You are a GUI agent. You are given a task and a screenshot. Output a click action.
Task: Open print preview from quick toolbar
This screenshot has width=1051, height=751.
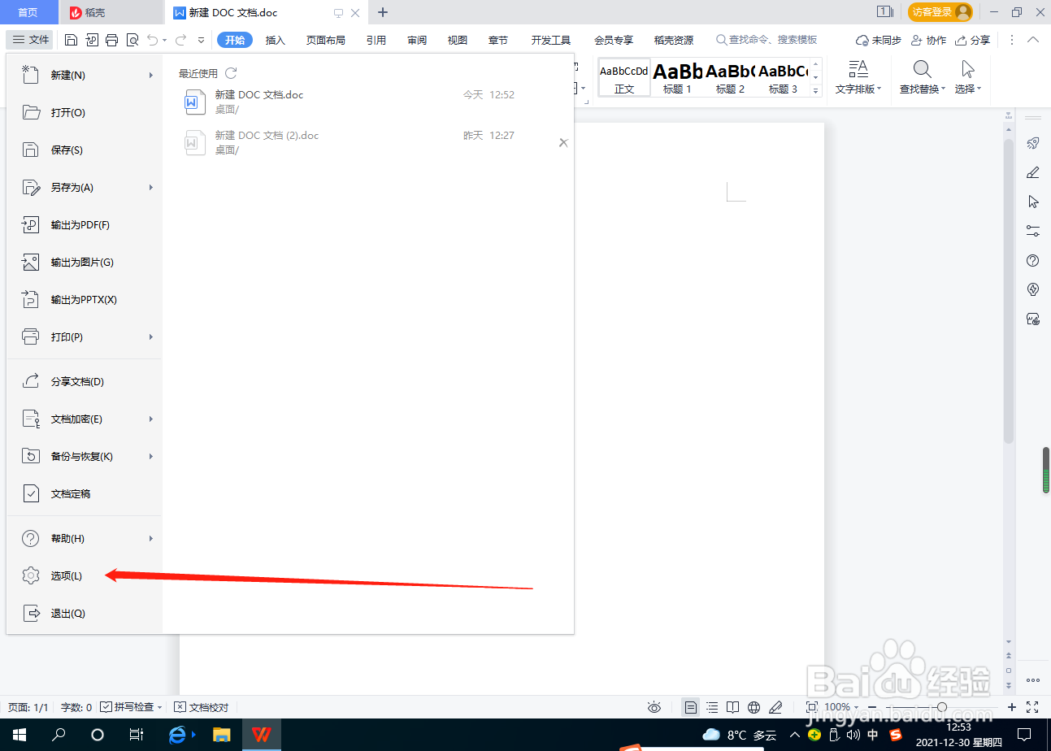132,40
